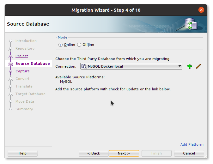Click the Source Database step bullet marker
The width and height of the screenshot is (213, 164).
(x=10, y=64)
